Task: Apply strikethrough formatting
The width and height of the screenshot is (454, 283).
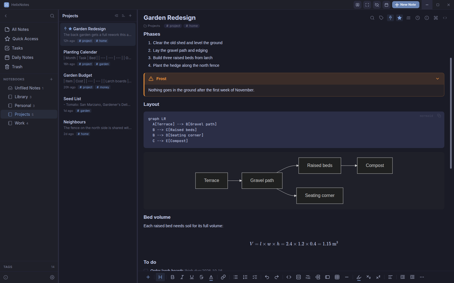Action: [201, 277]
